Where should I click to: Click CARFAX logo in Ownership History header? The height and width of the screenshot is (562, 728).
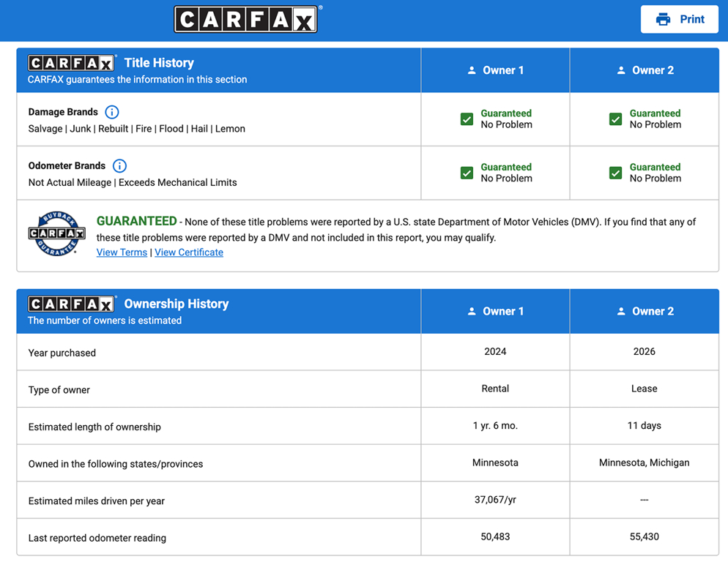71,304
